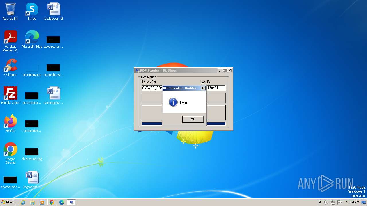Select the CCleaner desktop shortcut
The width and height of the screenshot is (367, 206).
pos(10,68)
